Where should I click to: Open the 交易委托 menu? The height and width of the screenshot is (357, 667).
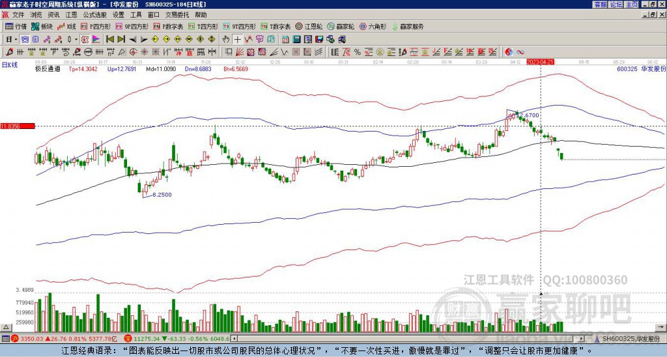(x=177, y=15)
